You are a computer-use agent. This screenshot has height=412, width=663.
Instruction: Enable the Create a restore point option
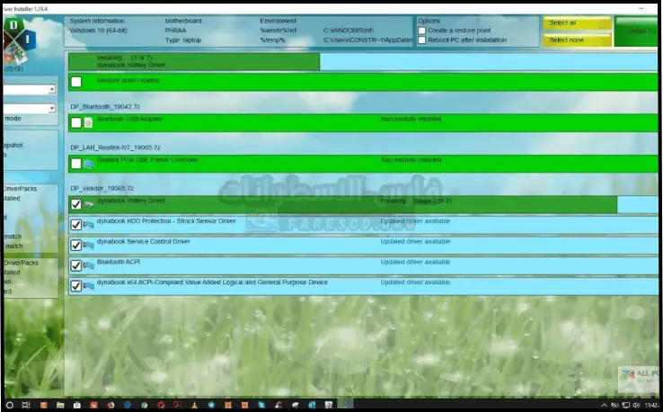(421, 30)
